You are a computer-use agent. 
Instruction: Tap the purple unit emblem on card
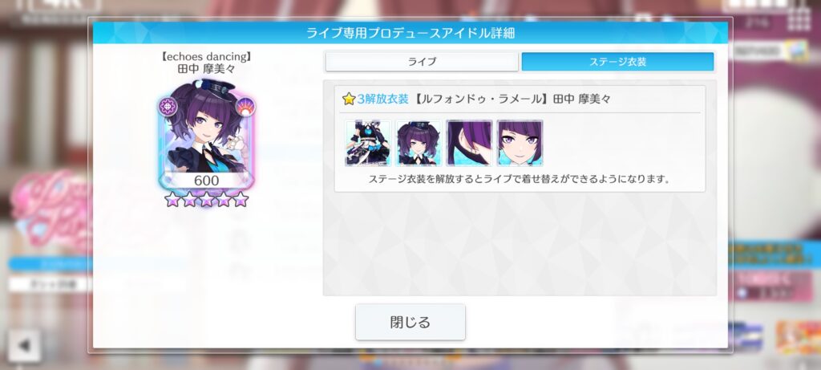(168, 107)
